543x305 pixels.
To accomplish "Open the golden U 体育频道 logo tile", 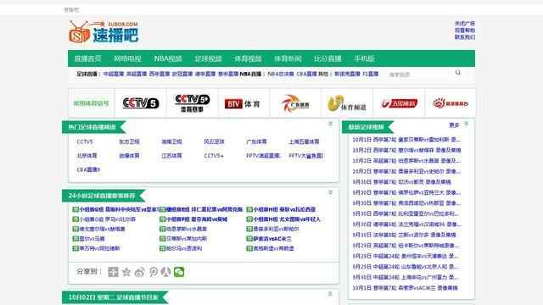I will coord(347,103).
